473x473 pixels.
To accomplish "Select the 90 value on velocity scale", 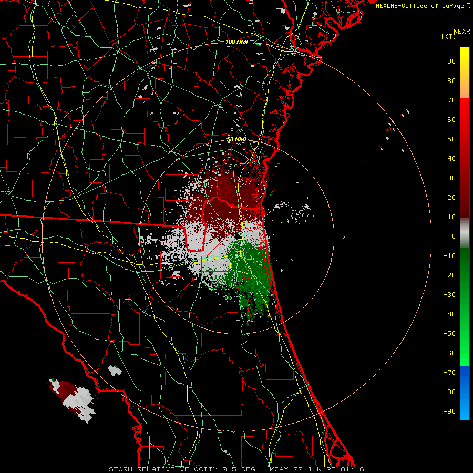I will [x=451, y=61].
